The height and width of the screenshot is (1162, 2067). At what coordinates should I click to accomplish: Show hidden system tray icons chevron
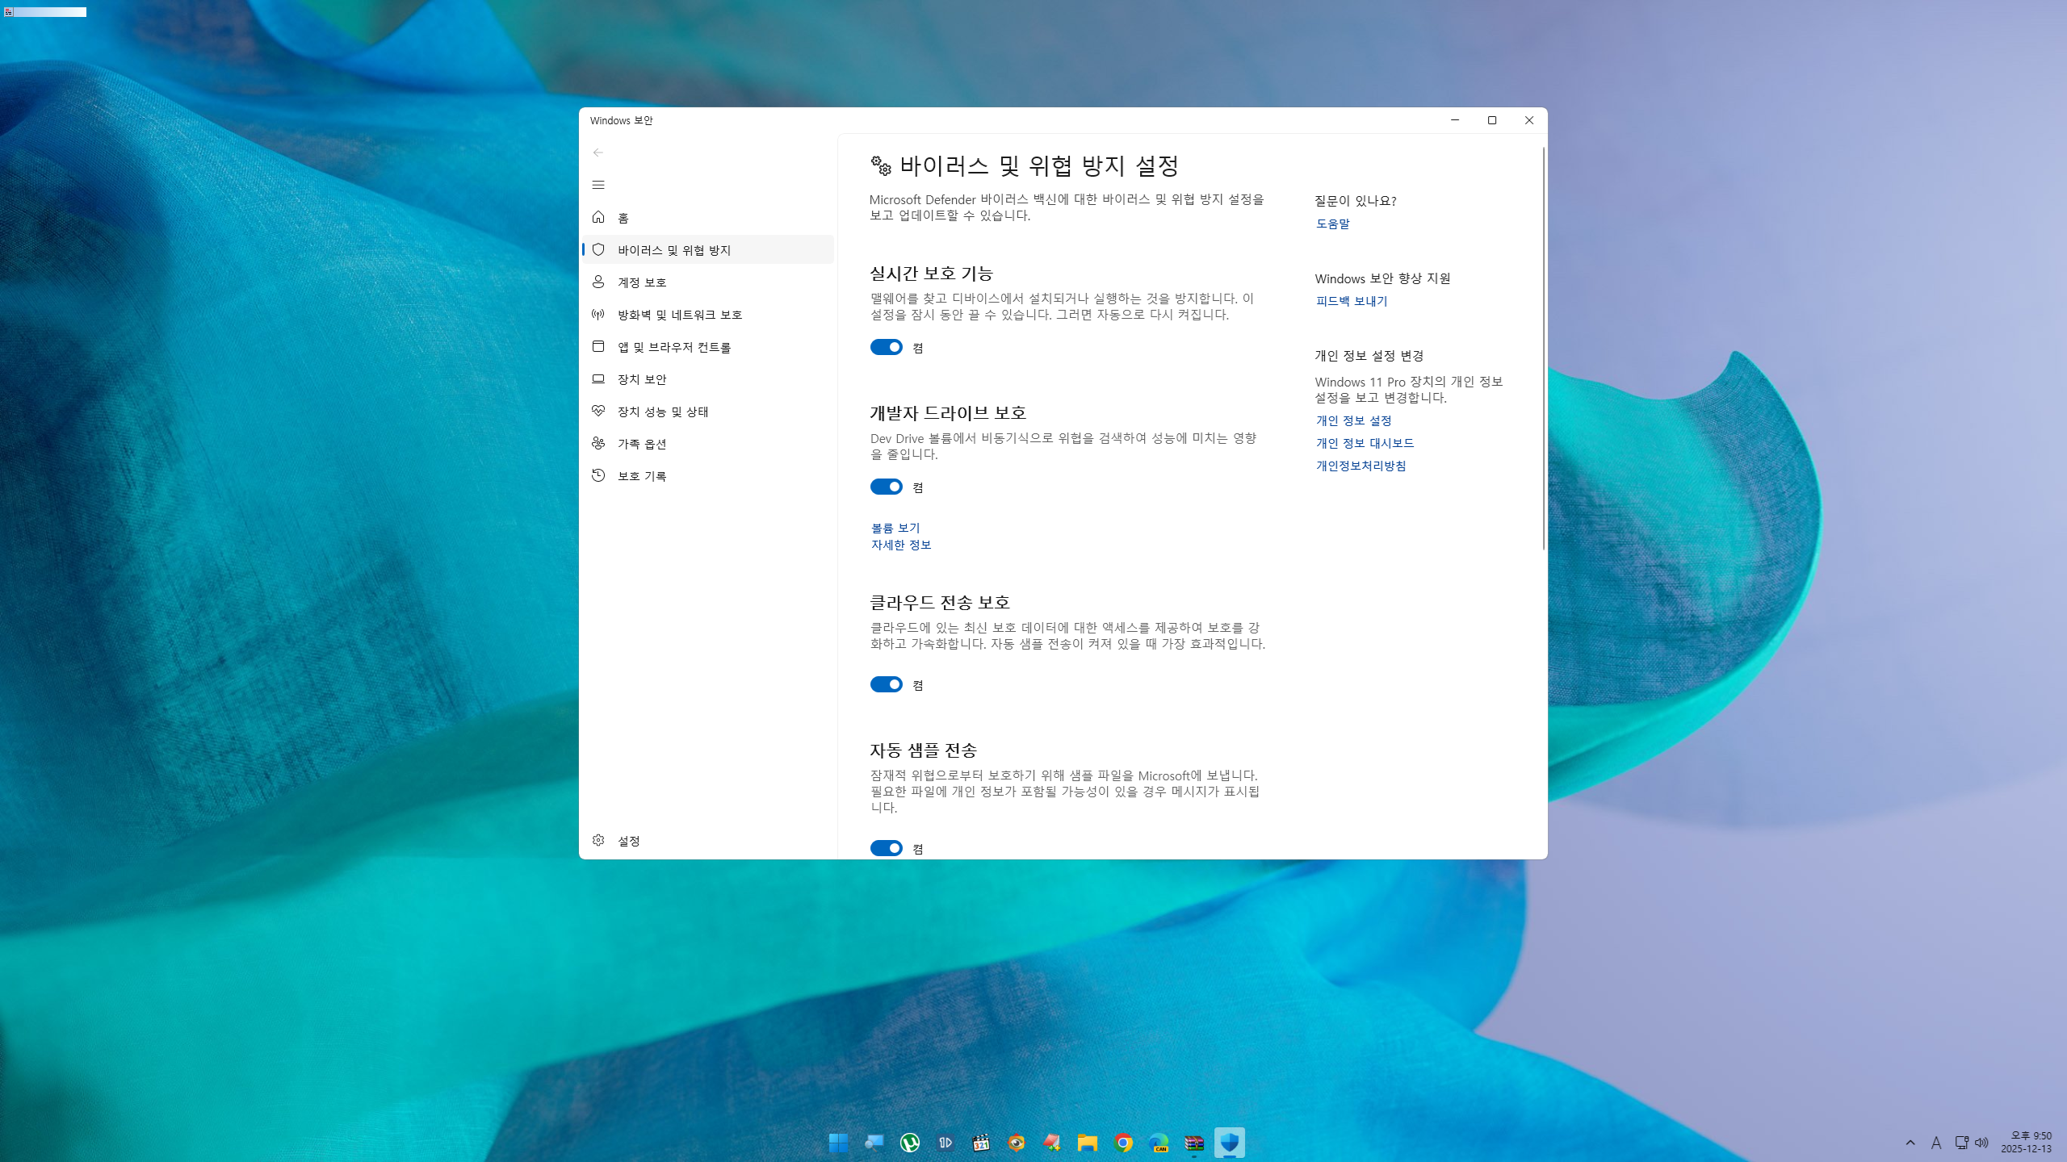point(1910,1143)
